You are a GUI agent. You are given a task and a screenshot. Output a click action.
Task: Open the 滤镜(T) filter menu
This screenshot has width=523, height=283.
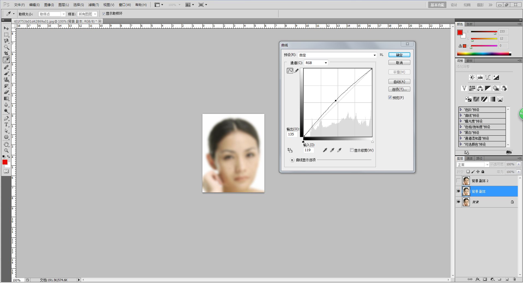[x=93, y=5]
